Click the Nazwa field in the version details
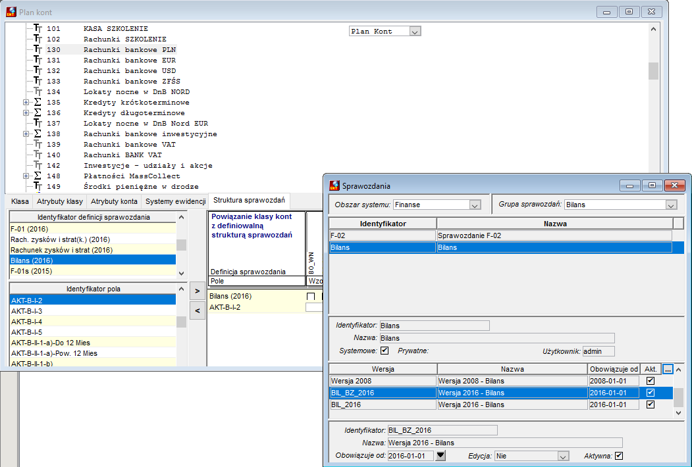This screenshot has height=467, width=692. coord(505,443)
